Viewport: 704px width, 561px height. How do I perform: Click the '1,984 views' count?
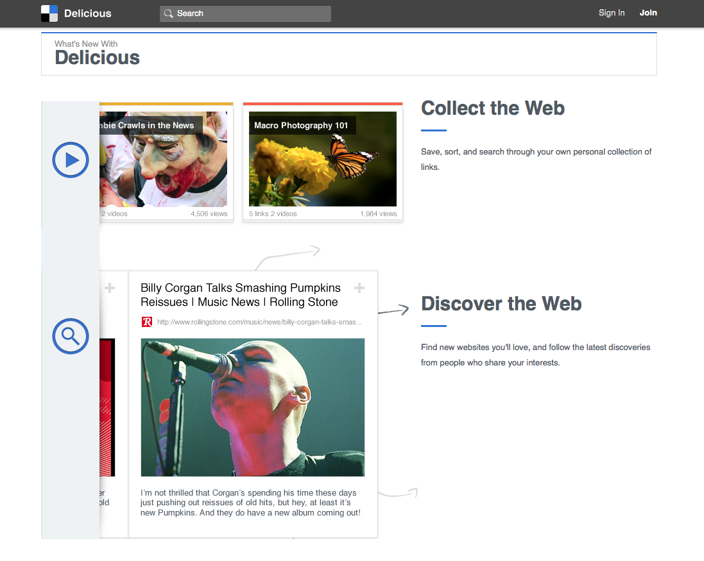(379, 214)
